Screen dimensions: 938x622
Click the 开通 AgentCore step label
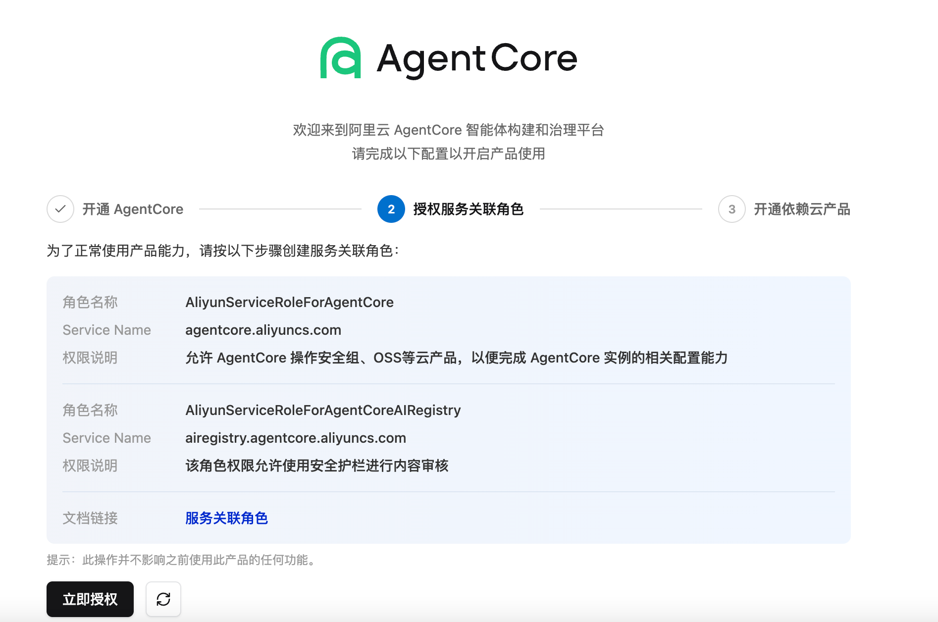point(133,209)
